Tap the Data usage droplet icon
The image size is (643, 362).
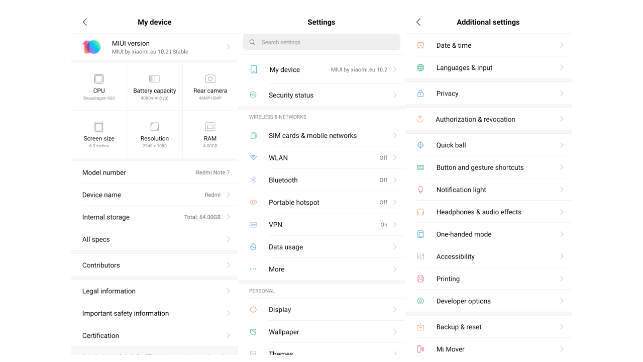coord(253,247)
